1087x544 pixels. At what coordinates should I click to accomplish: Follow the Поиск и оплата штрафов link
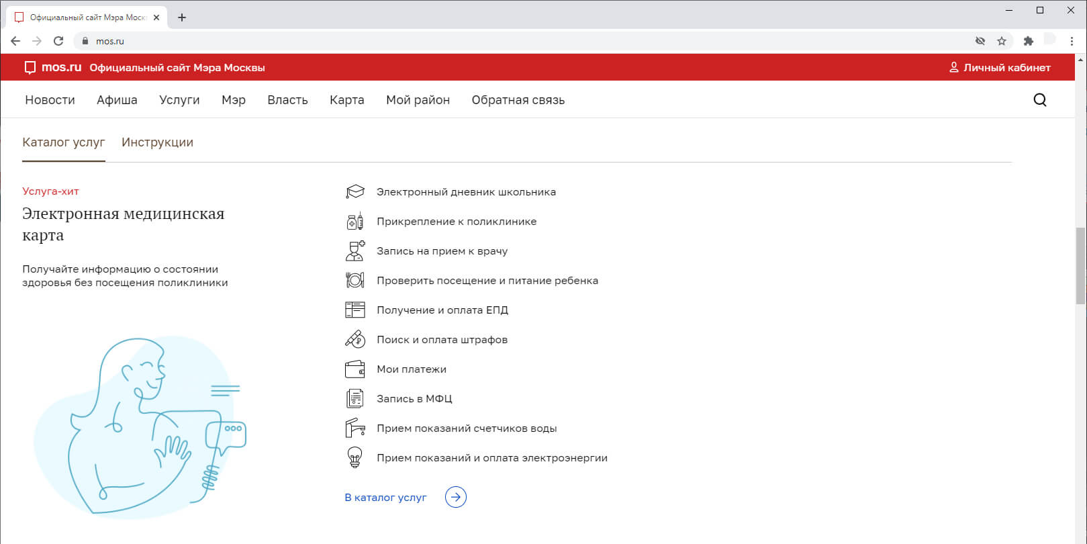tap(442, 340)
